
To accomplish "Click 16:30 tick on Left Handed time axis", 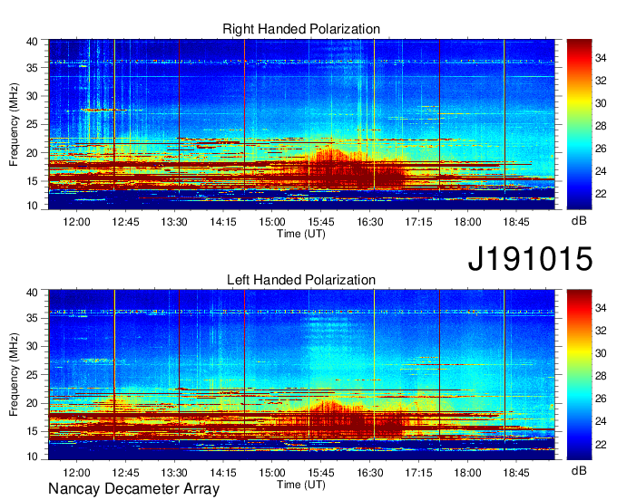I will click(370, 473).
